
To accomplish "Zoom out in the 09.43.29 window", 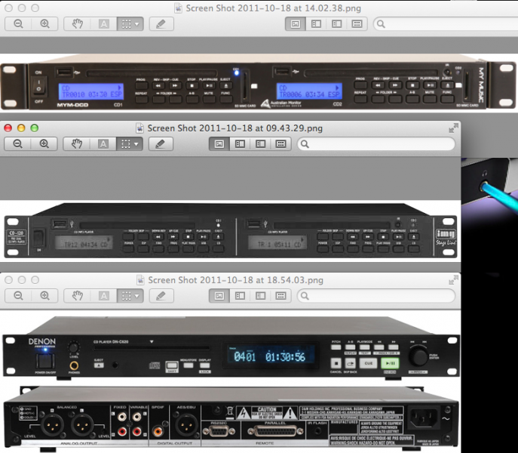I will [17, 144].
